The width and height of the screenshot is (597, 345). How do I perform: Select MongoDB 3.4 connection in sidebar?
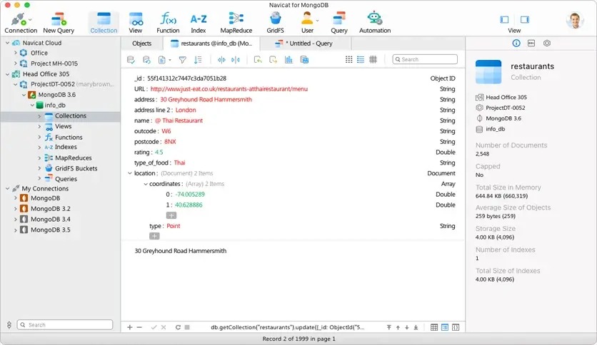click(50, 220)
